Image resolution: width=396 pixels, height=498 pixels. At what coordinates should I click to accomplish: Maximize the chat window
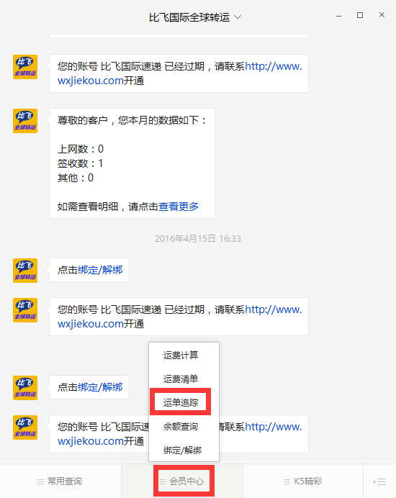pos(360,15)
